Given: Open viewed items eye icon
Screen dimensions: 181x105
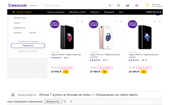Looking at the screenshot, I should tap(137, 5).
